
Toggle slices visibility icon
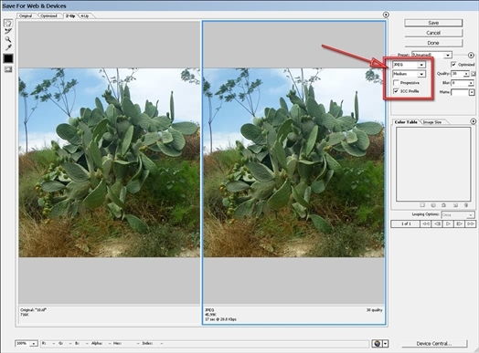click(8, 69)
